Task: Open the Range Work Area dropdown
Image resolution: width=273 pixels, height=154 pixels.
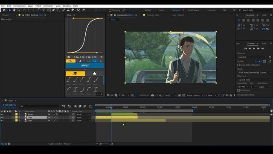Action: point(254,72)
